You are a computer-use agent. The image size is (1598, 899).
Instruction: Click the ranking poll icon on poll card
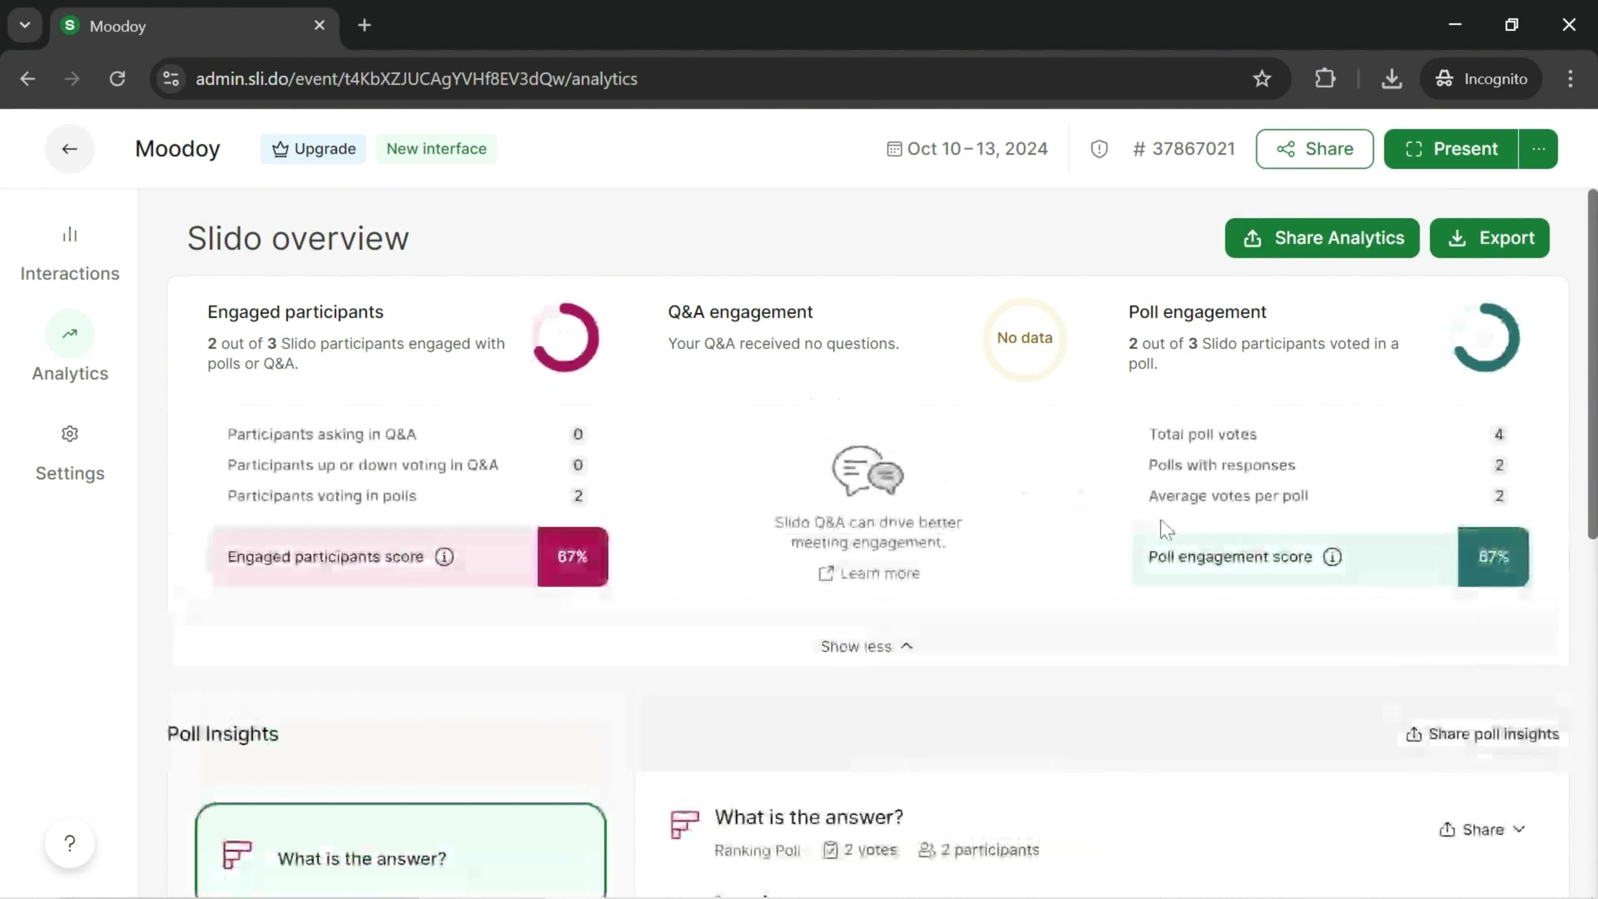pos(237,855)
